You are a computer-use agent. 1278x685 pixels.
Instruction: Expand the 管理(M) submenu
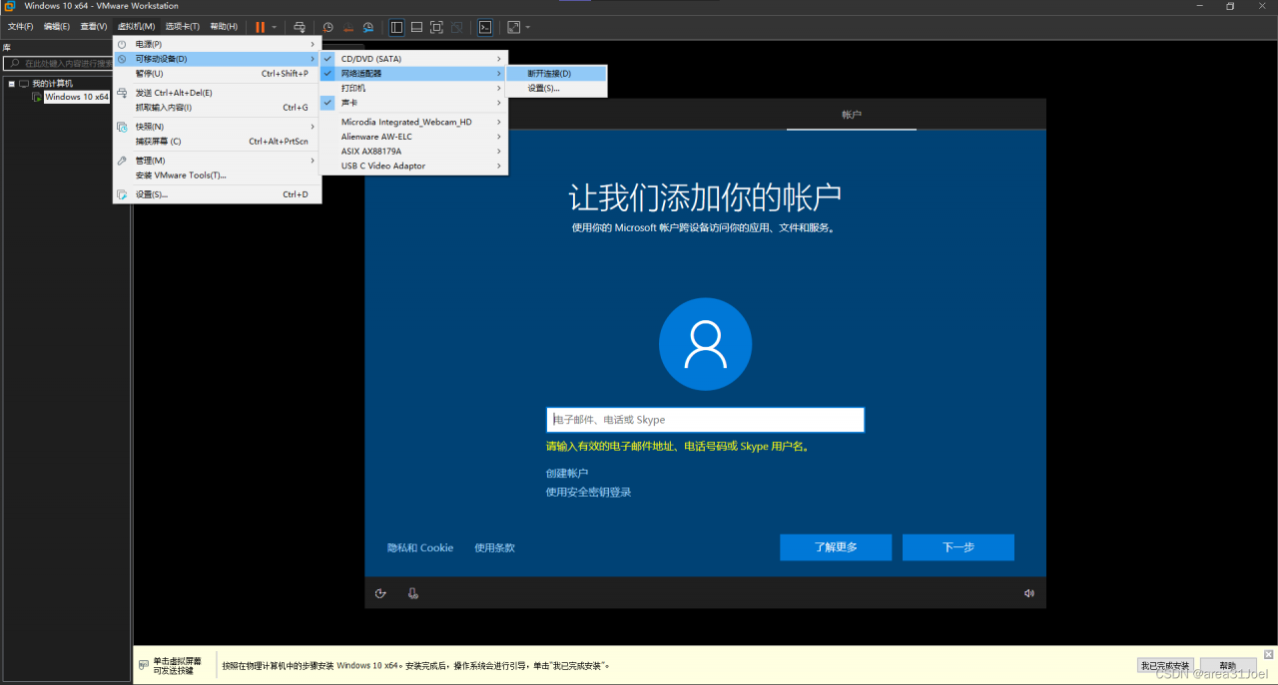coord(217,161)
